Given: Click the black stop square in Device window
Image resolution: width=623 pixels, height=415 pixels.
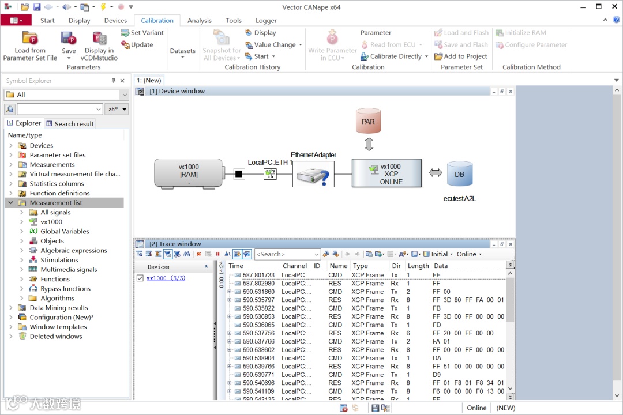Looking at the screenshot, I should click(x=238, y=173).
